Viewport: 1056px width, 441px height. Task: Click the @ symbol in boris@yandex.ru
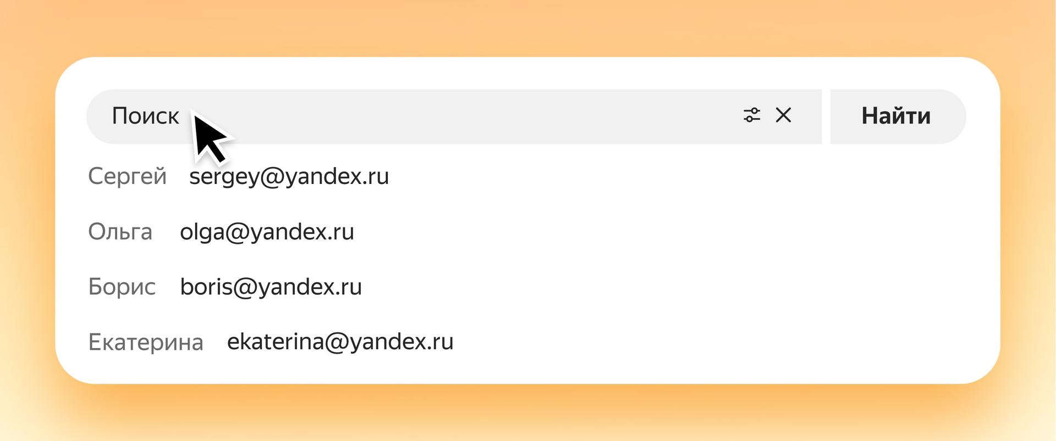(245, 287)
